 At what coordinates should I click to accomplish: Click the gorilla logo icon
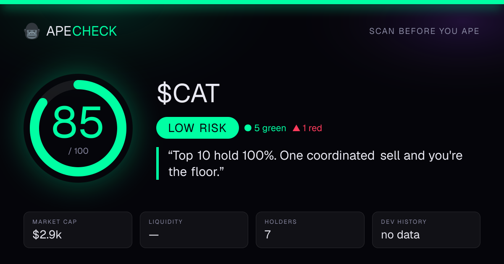point(31,31)
